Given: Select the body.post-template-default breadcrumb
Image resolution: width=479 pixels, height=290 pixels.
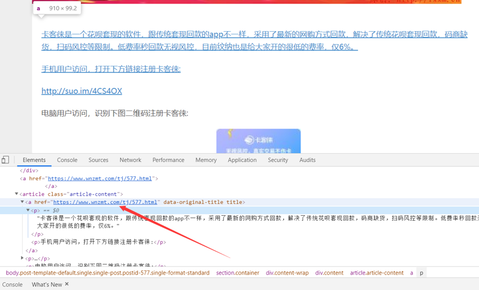Looking at the screenshot, I should tap(108, 273).
